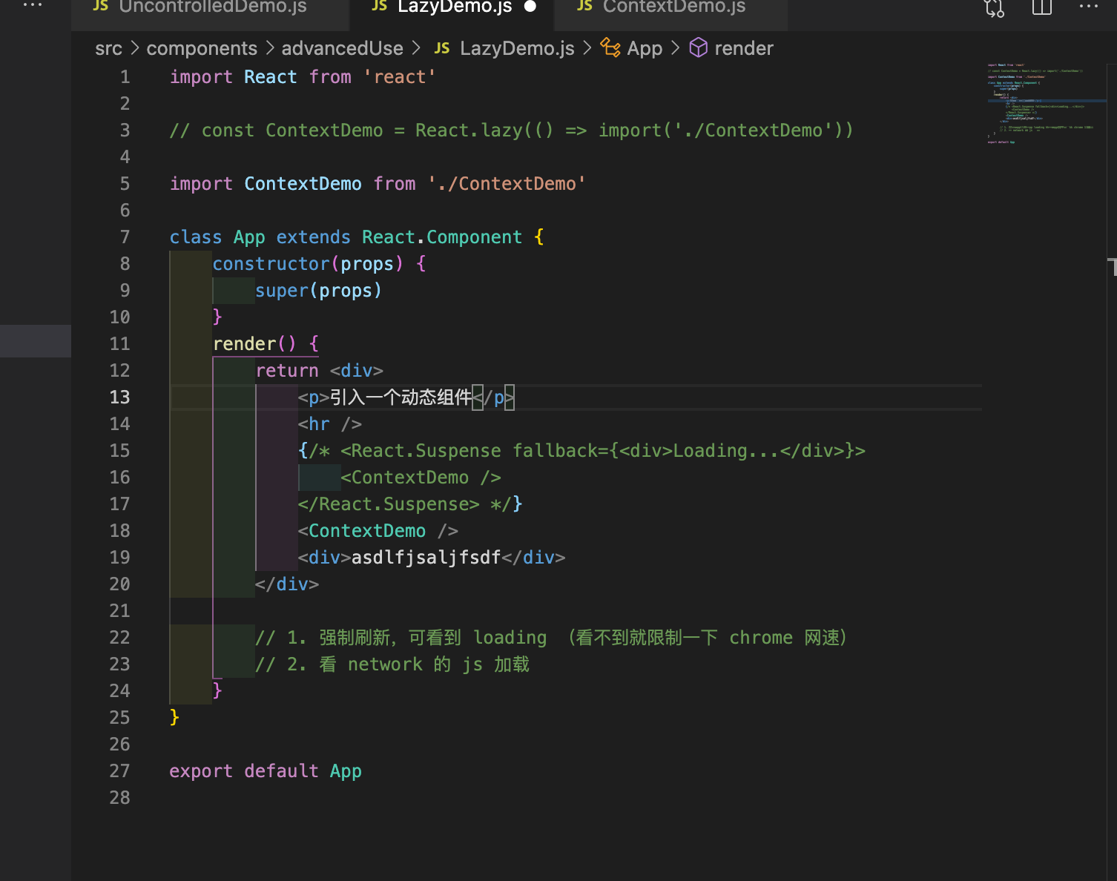The height and width of the screenshot is (881, 1117).
Task: Click 'return <div>' on line 12
Action: coord(319,371)
